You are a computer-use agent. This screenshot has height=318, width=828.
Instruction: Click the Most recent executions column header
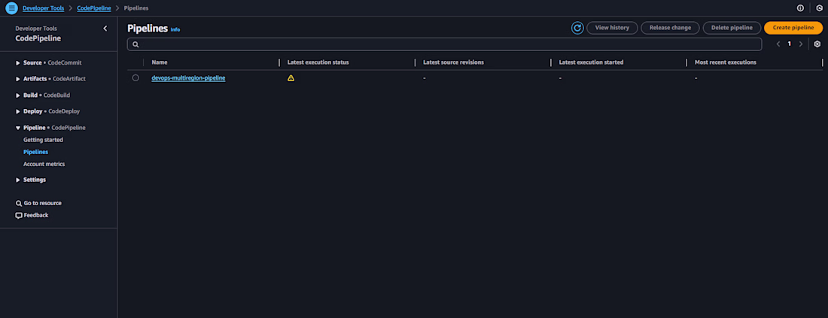coord(726,62)
